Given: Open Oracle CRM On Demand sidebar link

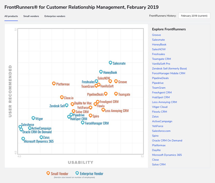Looking at the screenshot, I should pyautogui.click(x=167, y=140).
